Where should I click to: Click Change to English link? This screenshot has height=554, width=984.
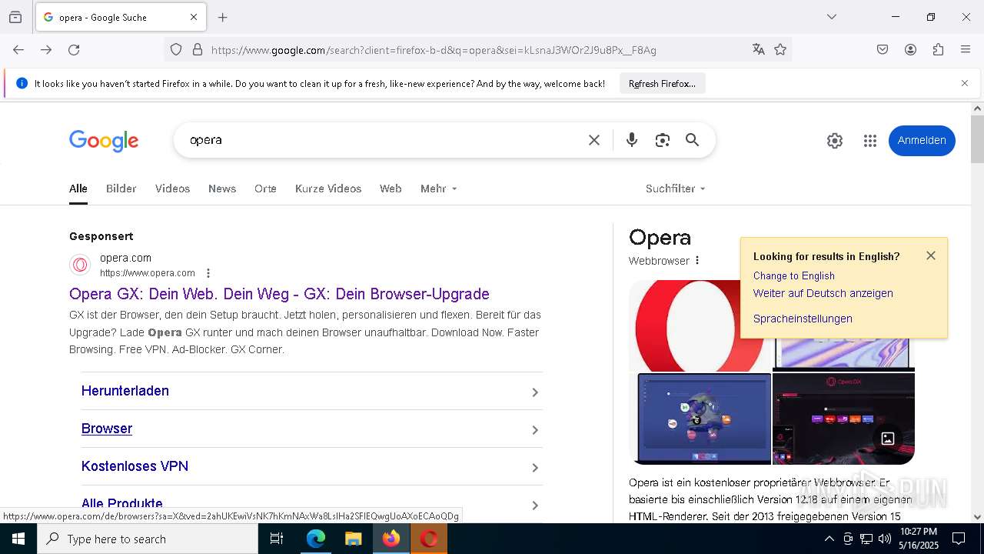click(794, 275)
